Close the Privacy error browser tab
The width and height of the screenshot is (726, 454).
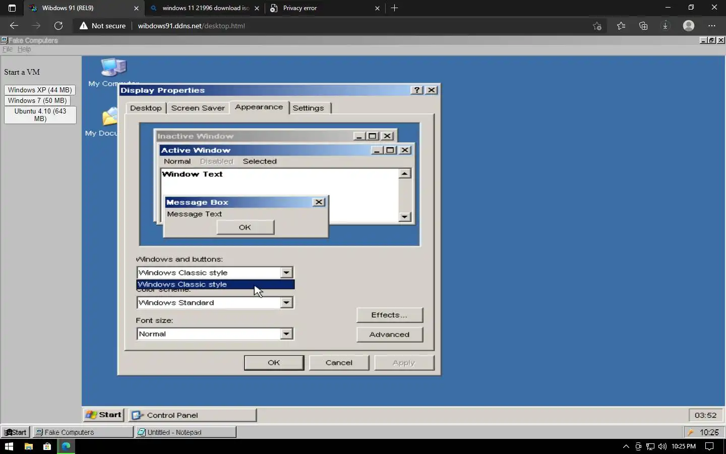(377, 8)
